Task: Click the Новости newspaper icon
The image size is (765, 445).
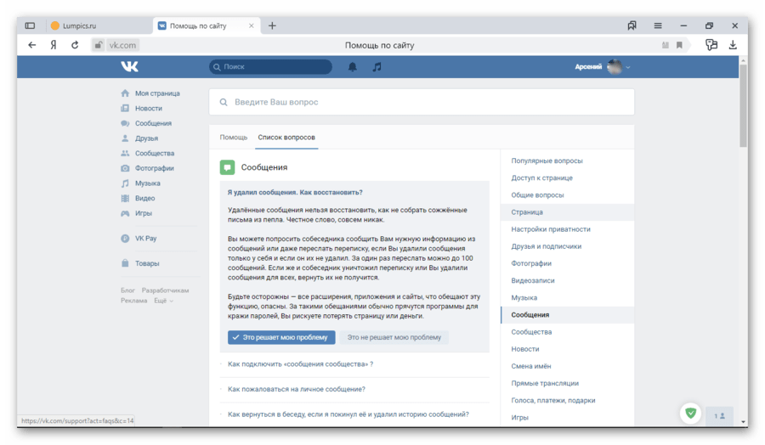Action: (125, 108)
